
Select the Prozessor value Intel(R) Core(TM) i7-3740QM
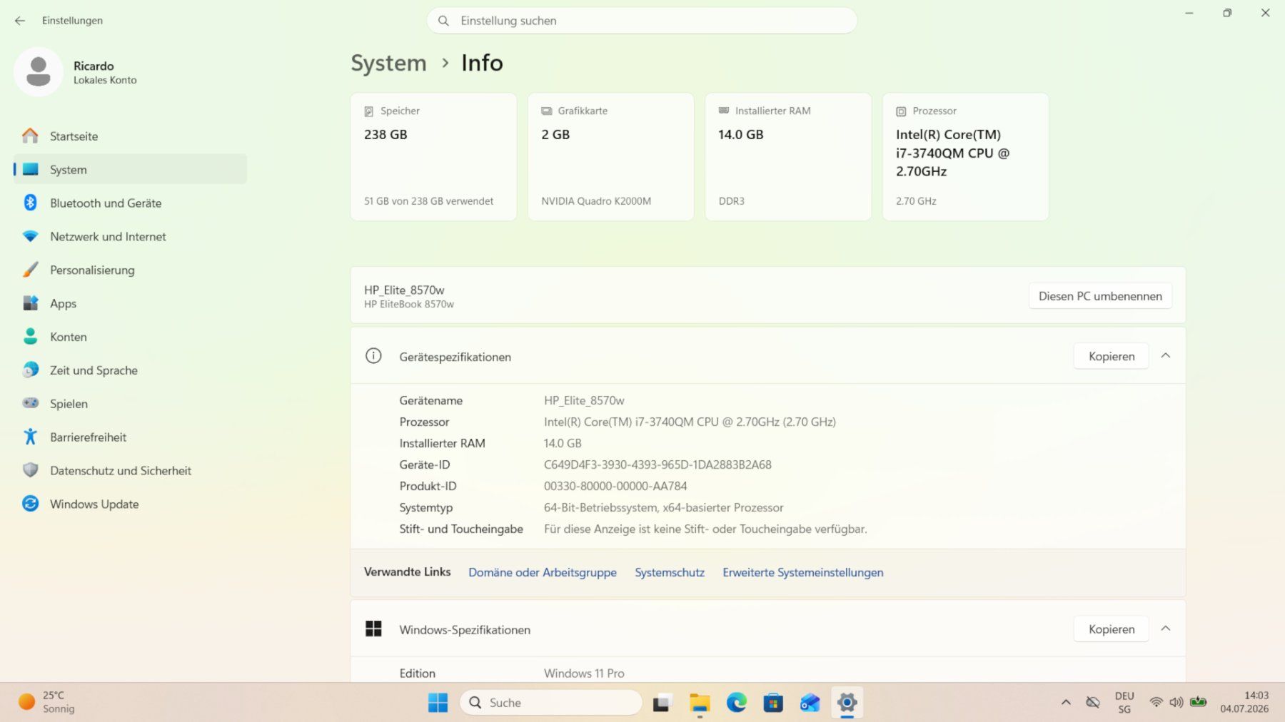[x=690, y=422]
